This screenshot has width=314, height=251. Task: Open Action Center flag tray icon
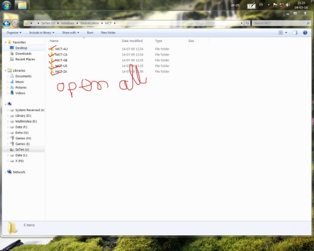[275, 5]
